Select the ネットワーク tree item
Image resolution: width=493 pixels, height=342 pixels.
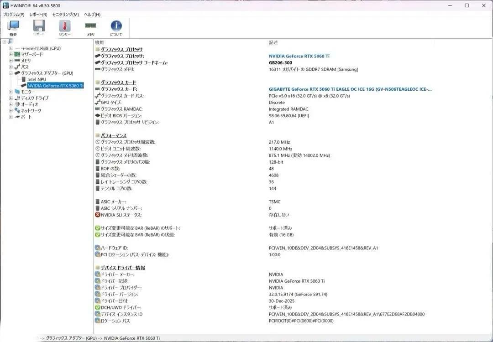point(31,110)
